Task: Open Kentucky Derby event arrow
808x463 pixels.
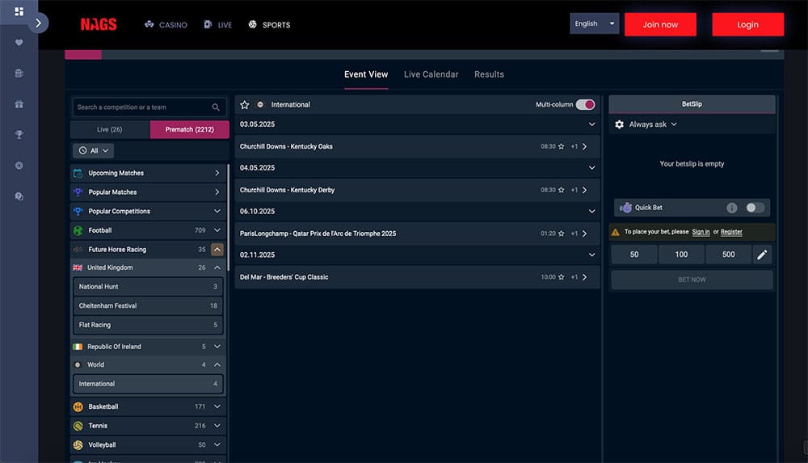Action: pos(585,190)
